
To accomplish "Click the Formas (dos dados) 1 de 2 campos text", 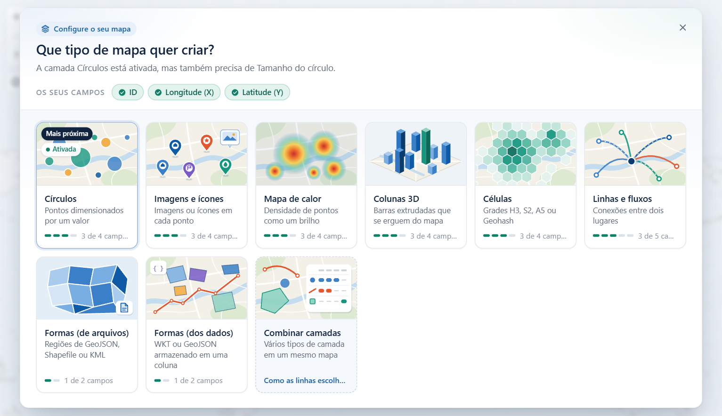I will pos(198,381).
